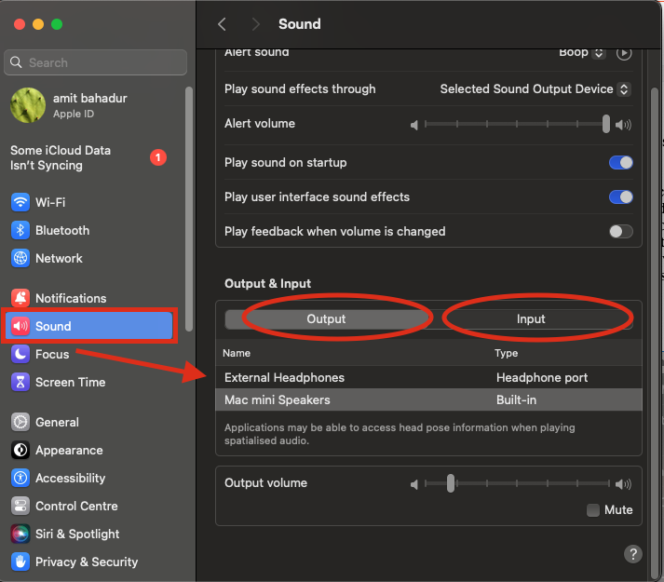This screenshot has width=664, height=582.
Task: Open Wi-Fi settings via its icon
Action: click(20, 202)
